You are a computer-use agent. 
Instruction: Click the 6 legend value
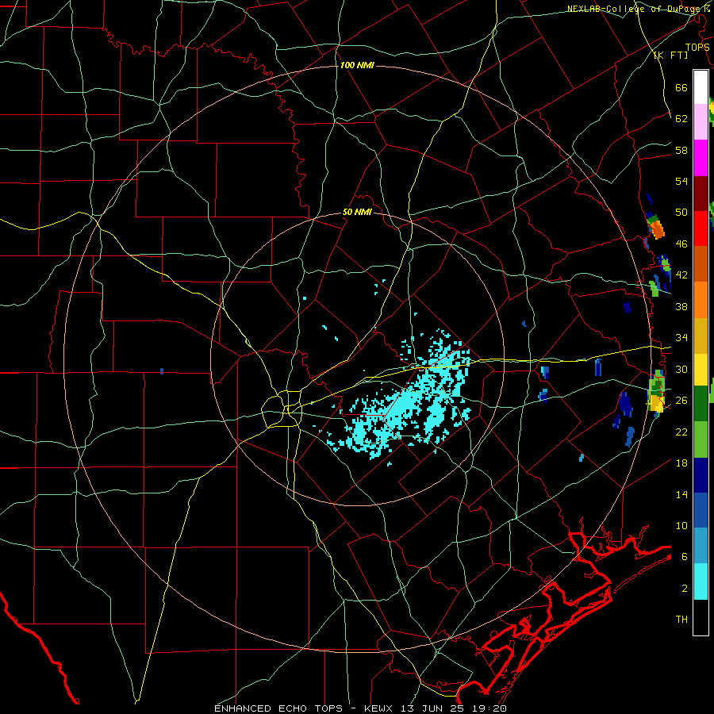pyautogui.click(x=685, y=556)
